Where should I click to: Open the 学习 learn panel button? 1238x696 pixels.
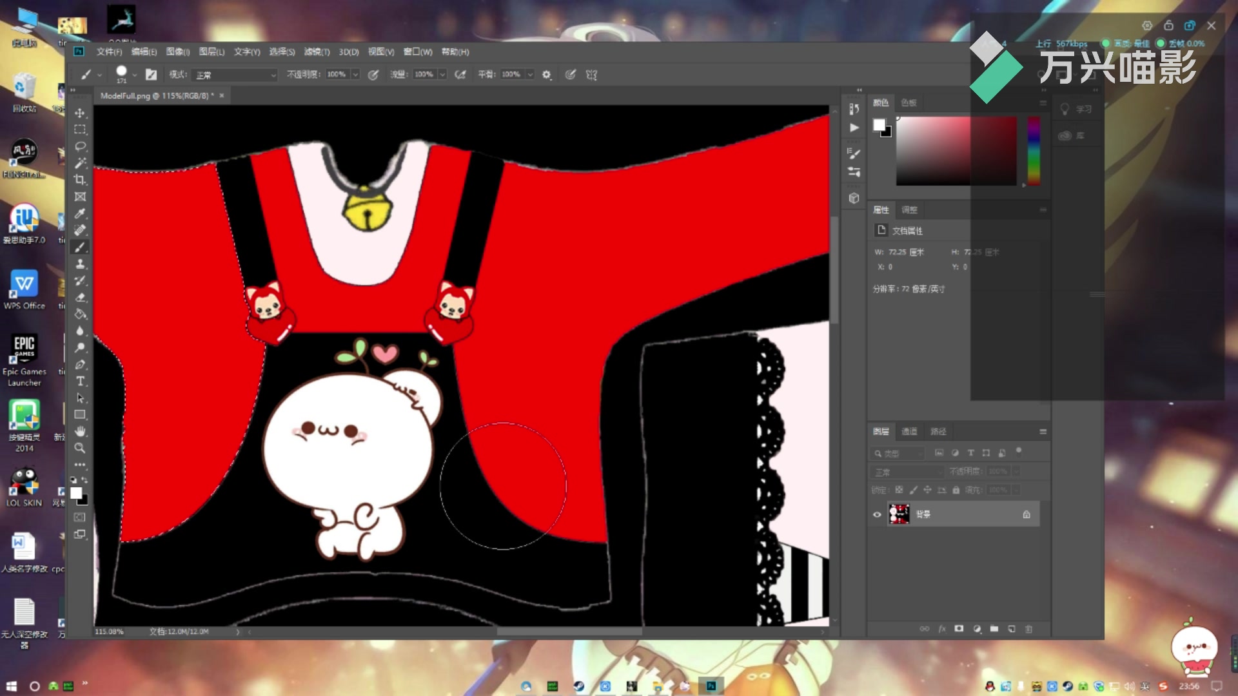1077,109
